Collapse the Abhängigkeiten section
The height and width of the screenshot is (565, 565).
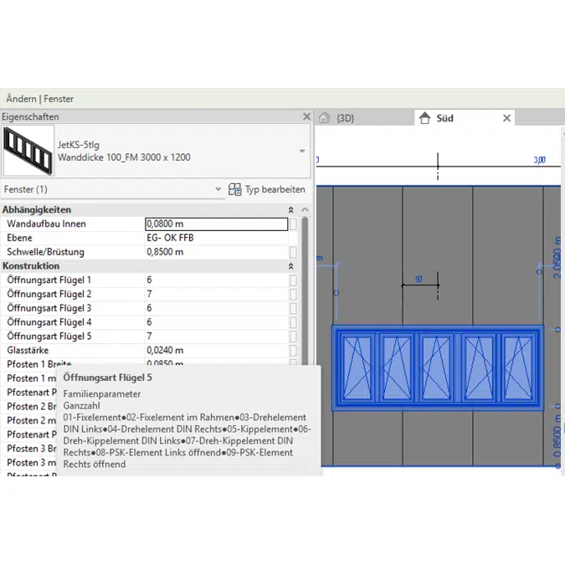[290, 210]
